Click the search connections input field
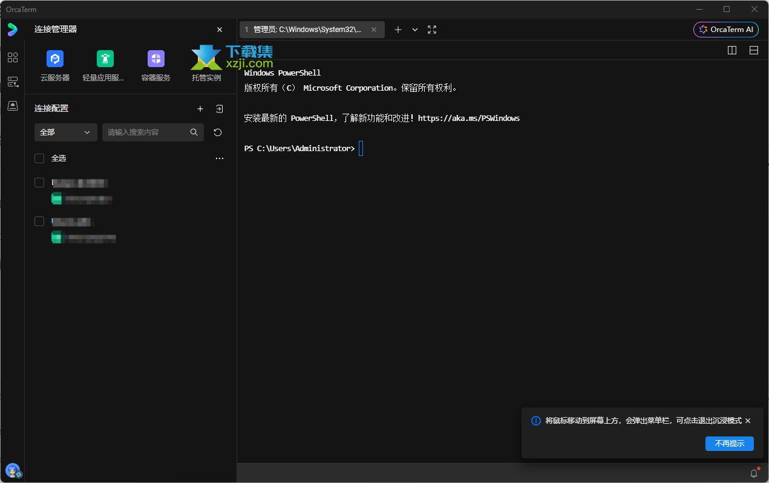This screenshot has width=769, height=483. point(147,132)
